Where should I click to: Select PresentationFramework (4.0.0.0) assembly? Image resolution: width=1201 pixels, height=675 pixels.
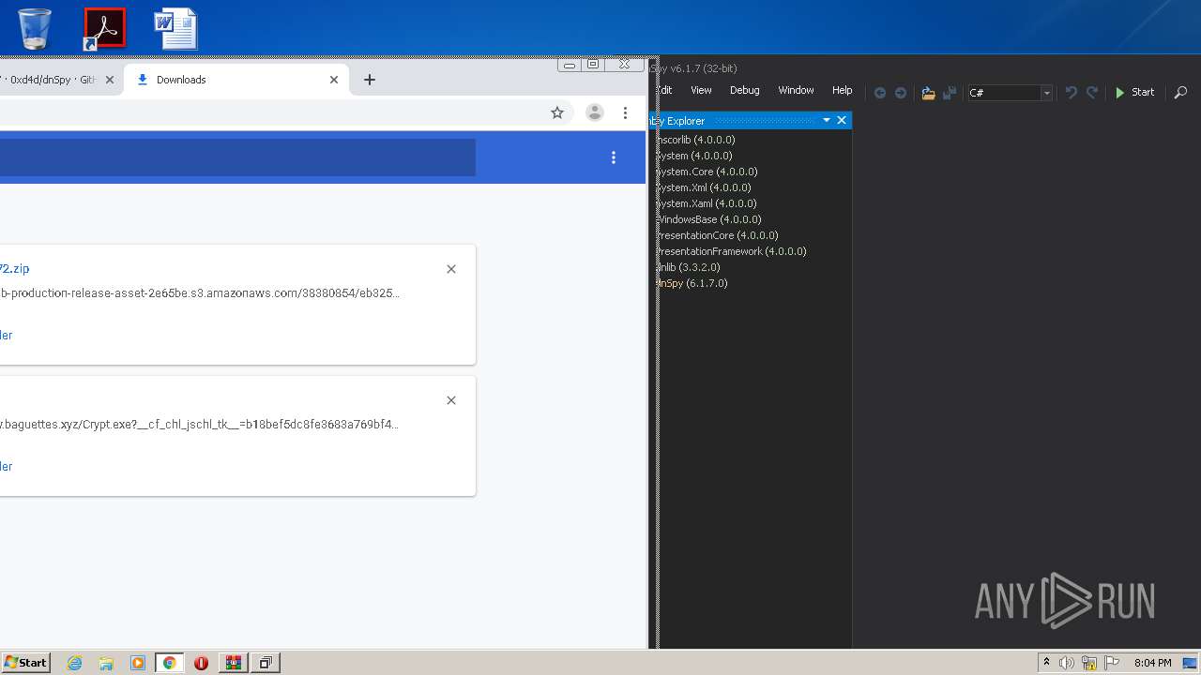(732, 251)
